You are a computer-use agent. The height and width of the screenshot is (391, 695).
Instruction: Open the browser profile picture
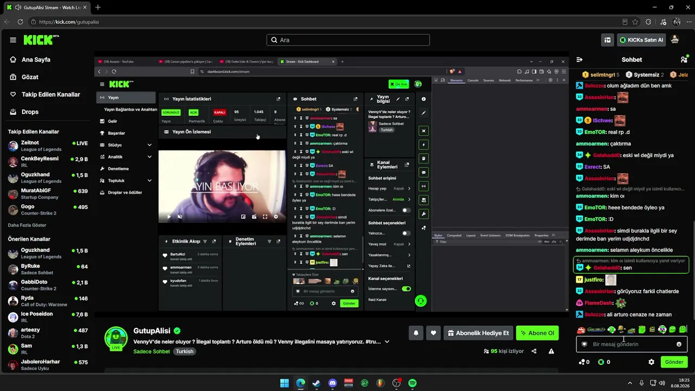677,22
